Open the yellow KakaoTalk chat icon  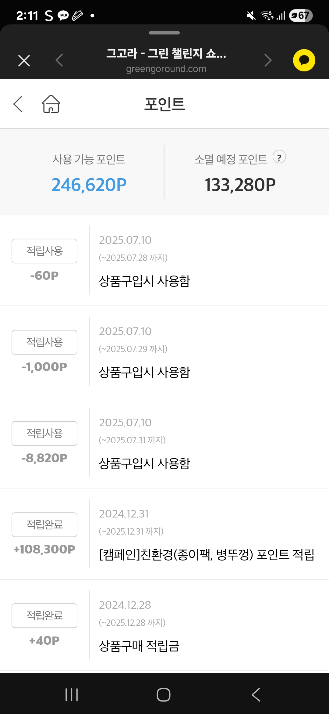click(x=304, y=60)
